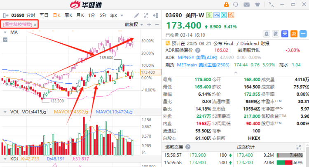309x167 pixels.
Task: Click the 恒生科技指数 overlay label
Action: pos(18,24)
